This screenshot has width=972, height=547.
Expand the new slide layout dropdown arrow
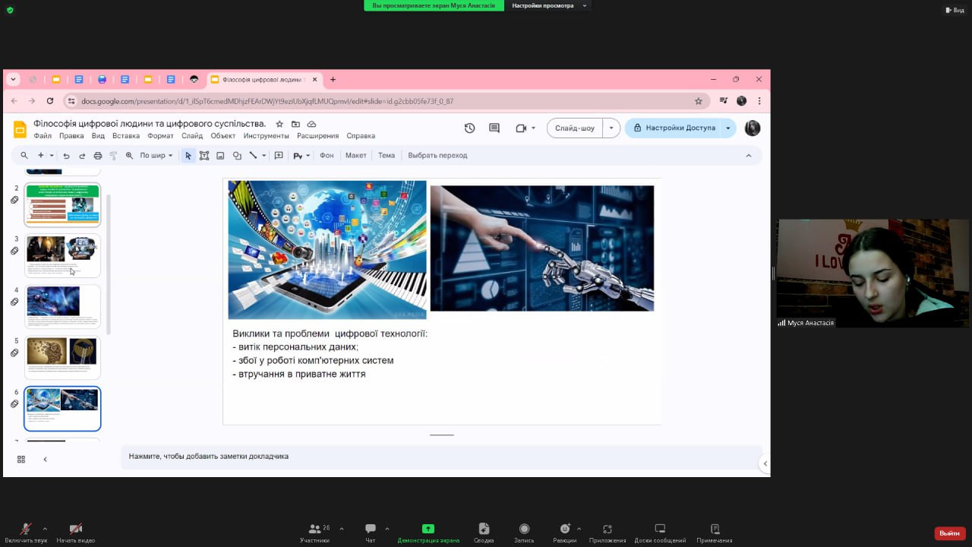52,156
